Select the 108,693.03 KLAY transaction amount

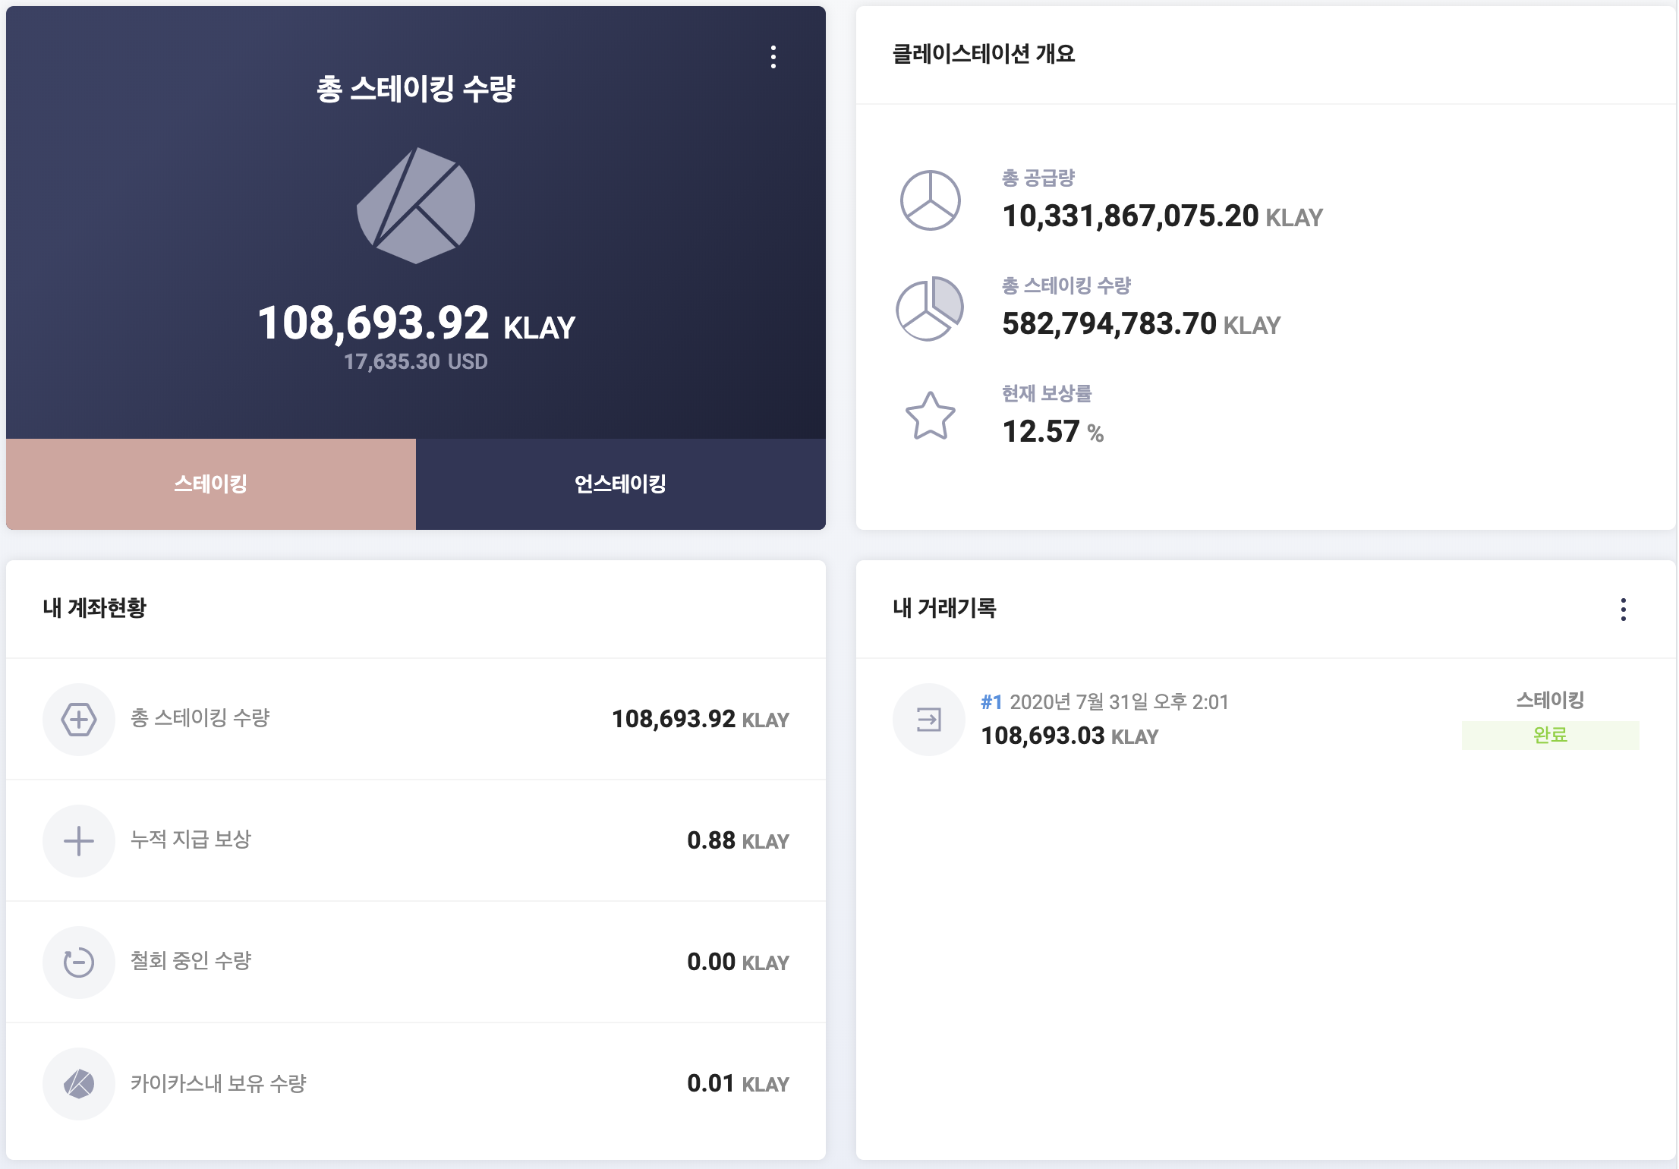tap(1069, 736)
